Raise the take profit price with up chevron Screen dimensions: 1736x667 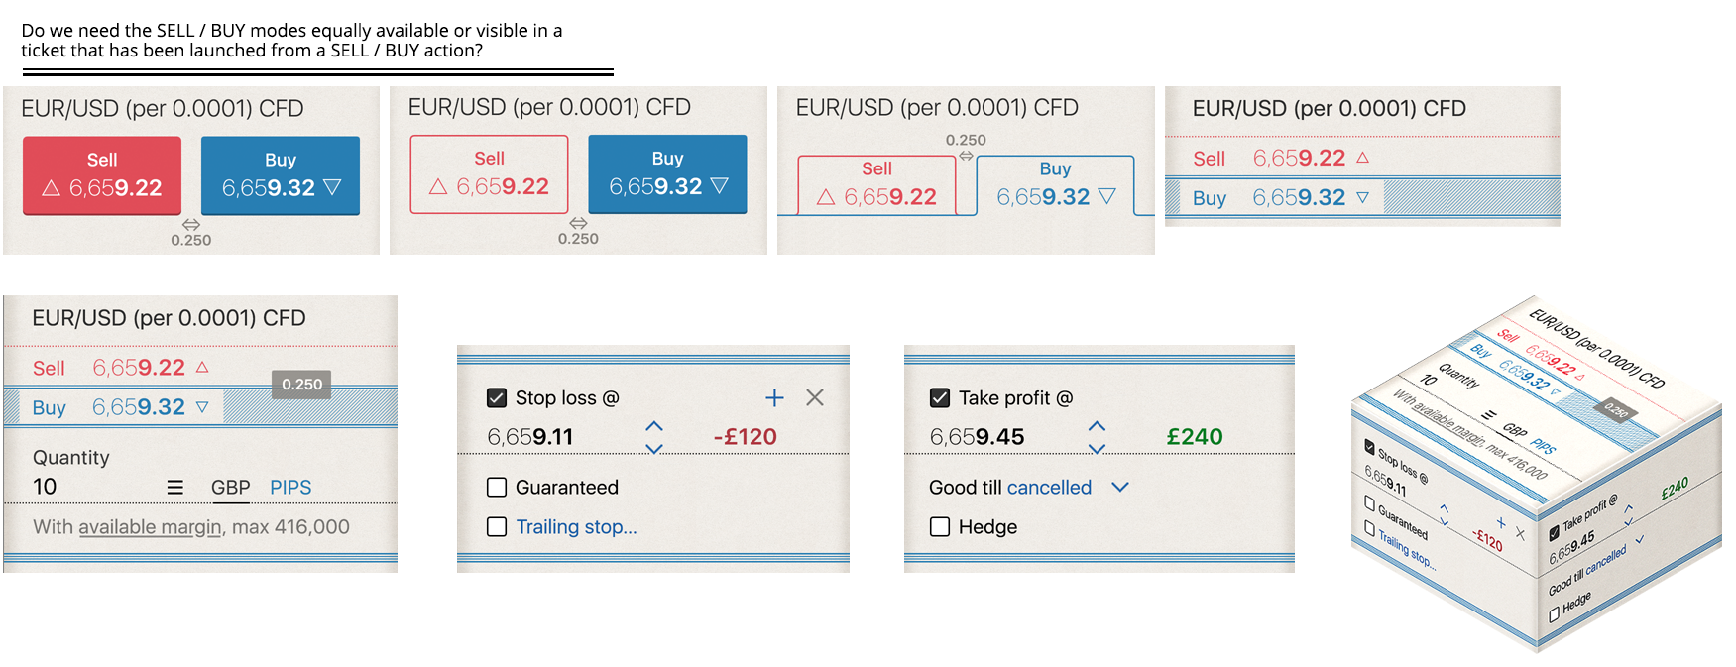pos(1097,425)
